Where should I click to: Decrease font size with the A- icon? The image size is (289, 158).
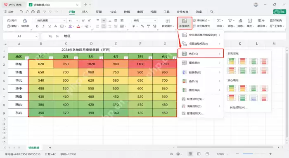coord(89,21)
